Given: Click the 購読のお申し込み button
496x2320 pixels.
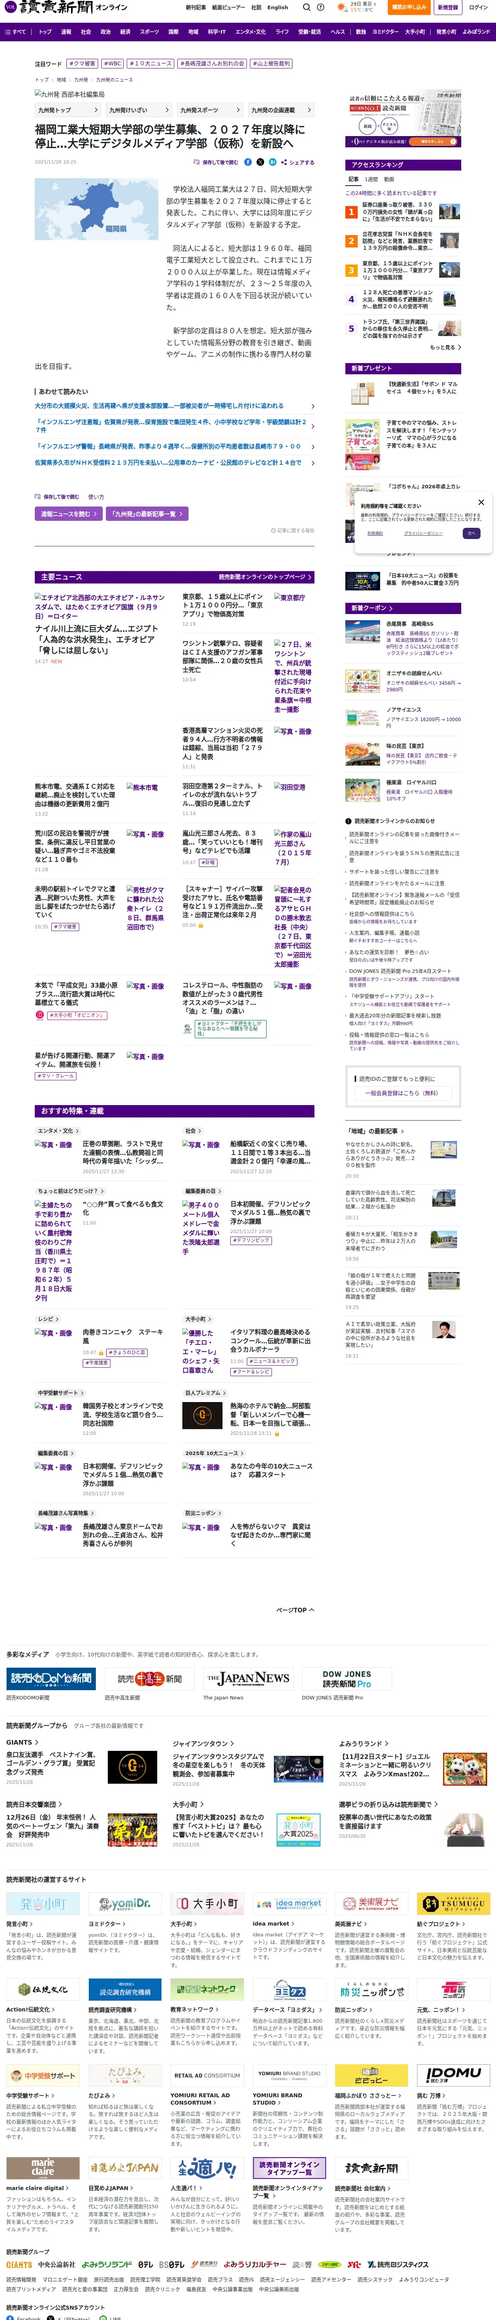Looking at the screenshot, I should coord(409,7).
